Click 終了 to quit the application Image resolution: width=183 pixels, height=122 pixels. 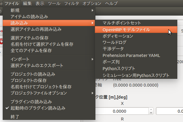pos(14,117)
